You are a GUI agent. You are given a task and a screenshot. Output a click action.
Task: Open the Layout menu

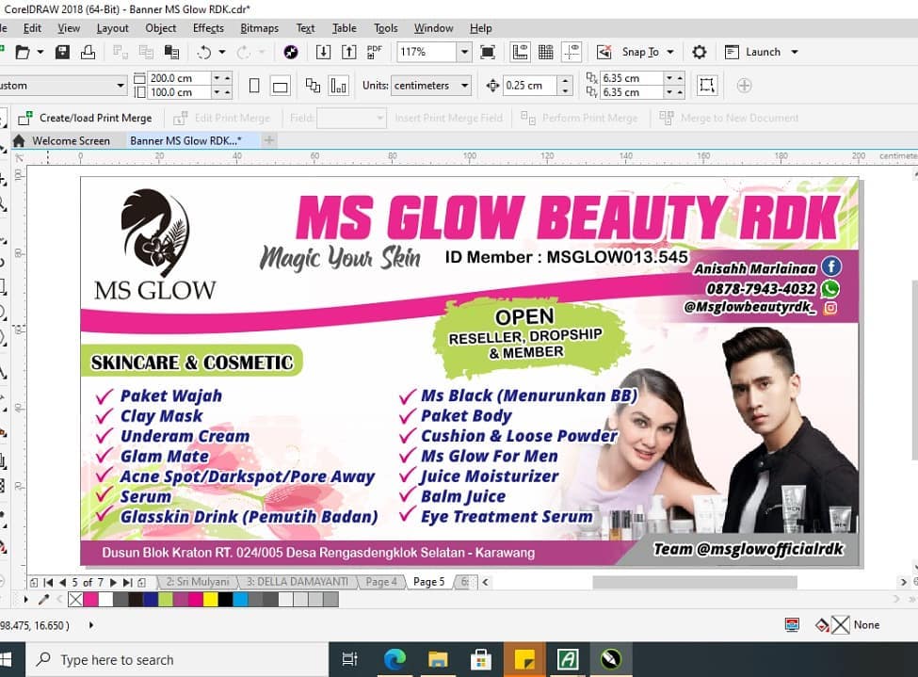point(112,28)
